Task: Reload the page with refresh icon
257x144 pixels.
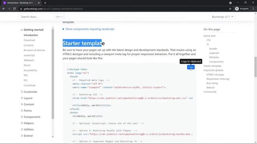Action: (x=14, y=9)
